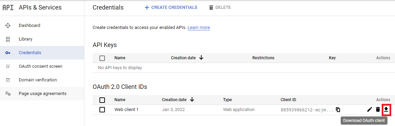Screen dimensions: 395x126
Task: Sort OAuth Client IDs by Creation date arrow
Action: (x=192, y=100)
